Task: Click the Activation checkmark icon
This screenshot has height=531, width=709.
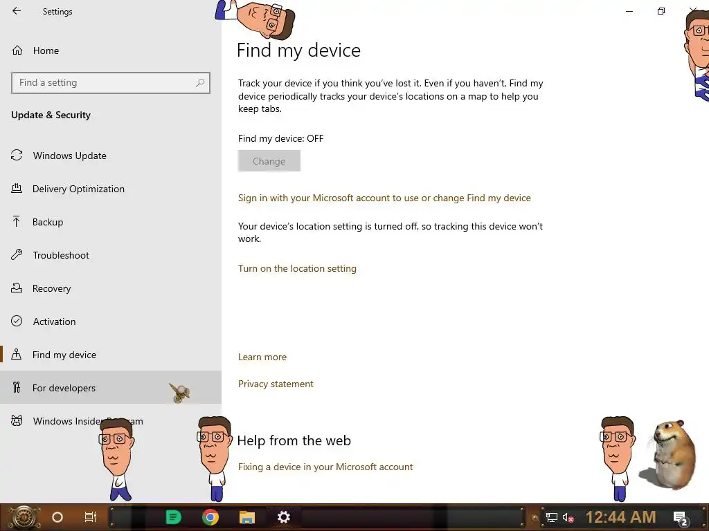Action: pyautogui.click(x=17, y=321)
